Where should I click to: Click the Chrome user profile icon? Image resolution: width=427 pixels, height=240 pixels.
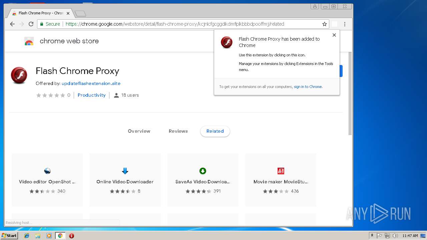315,6
